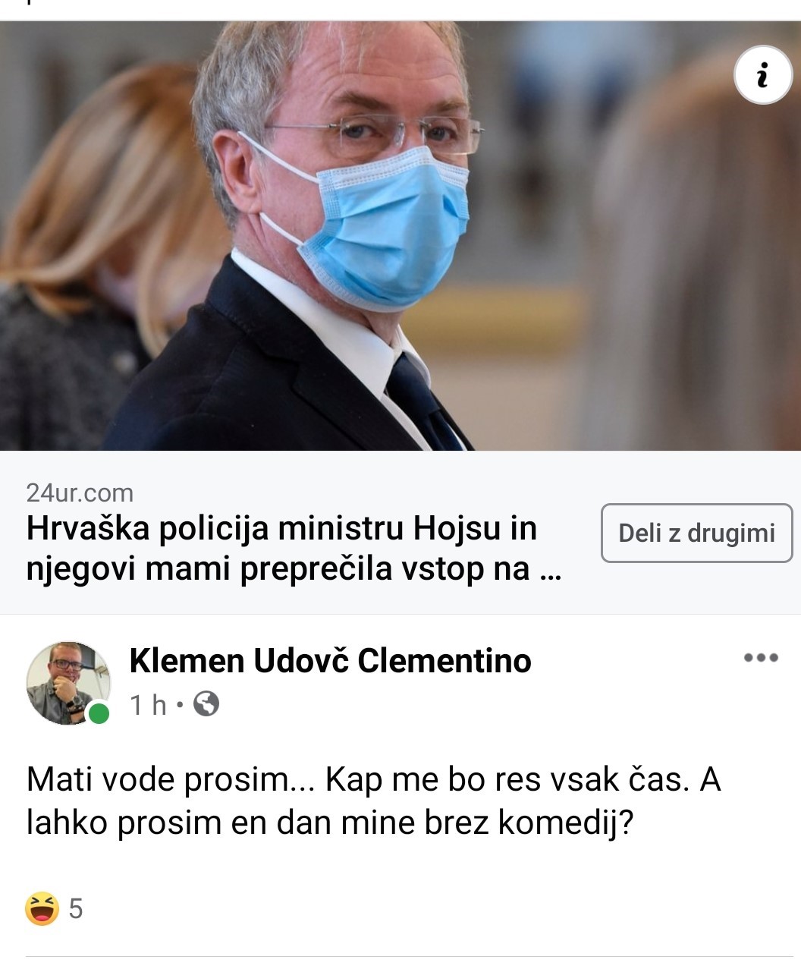Image resolution: width=801 pixels, height=966 pixels.
Task: Open the 24ur.com source link
Action: tap(80, 493)
